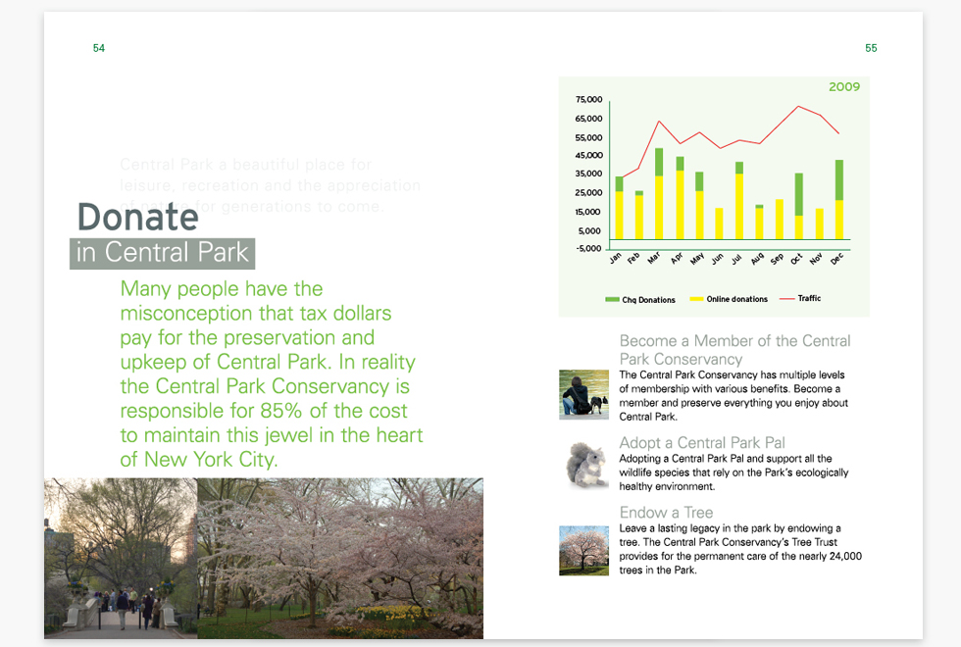Click the green misconception paragraph text
Viewport: 961px width, 647px height.
click(x=270, y=373)
